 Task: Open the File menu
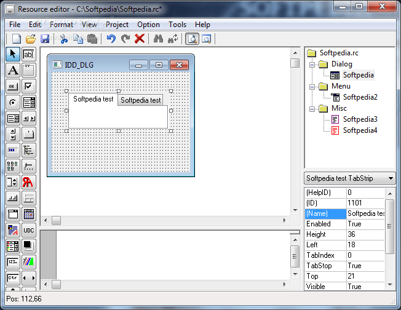[15, 25]
